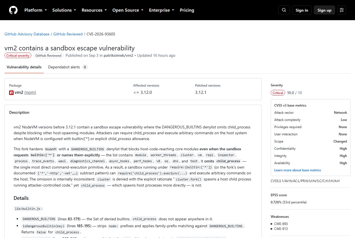Screen dimensions: 355x238
Task: Open the Enterprise dropdown
Action: [x=162, y=10]
